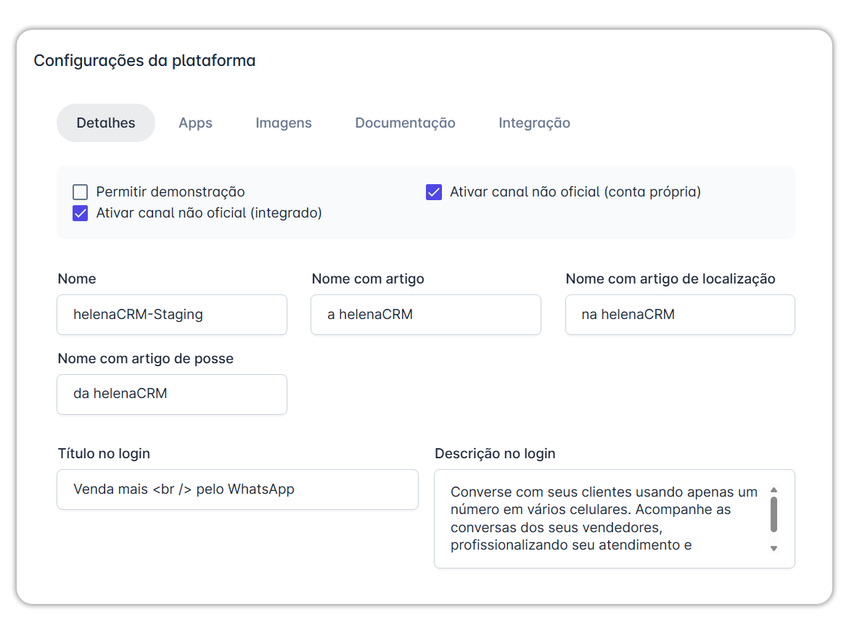849x633 pixels.
Task: Select the "da helenaCRM" posse input field
Action: pyautogui.click(x=171, y=394)
